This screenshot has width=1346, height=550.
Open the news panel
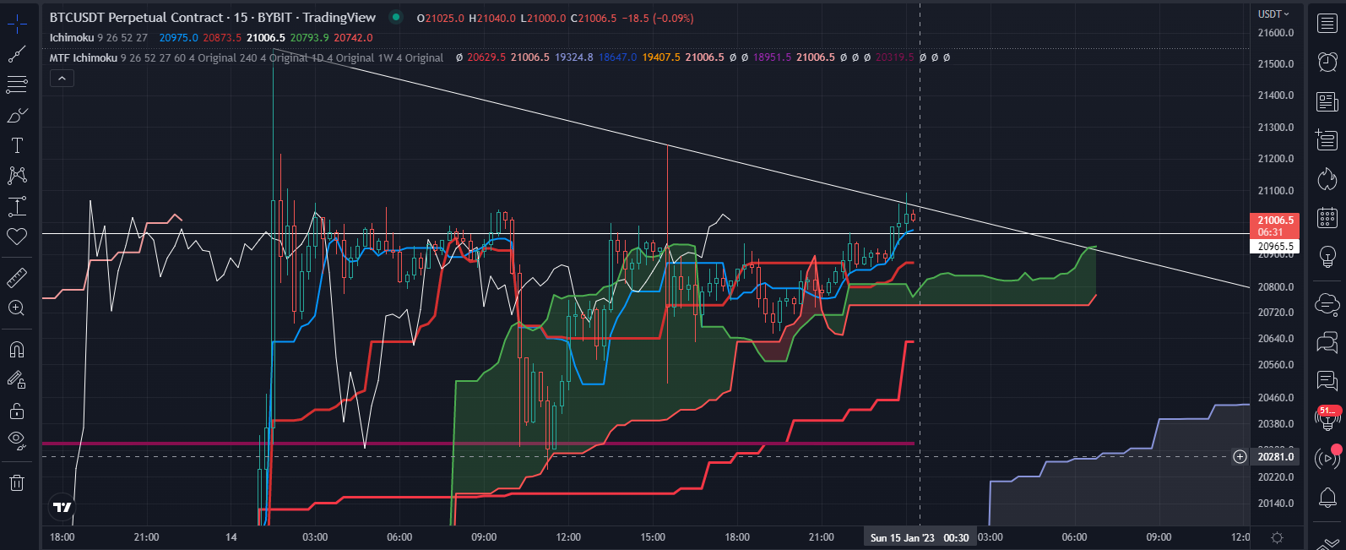pyautogui.click(x=1327, y=101)
